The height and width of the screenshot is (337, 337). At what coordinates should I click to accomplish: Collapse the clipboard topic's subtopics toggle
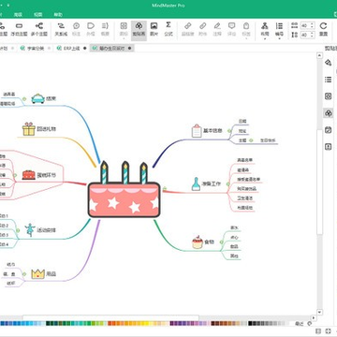[229, 131]
